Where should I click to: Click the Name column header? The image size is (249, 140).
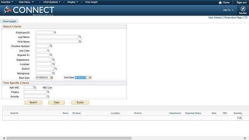(x=65, y=113)
